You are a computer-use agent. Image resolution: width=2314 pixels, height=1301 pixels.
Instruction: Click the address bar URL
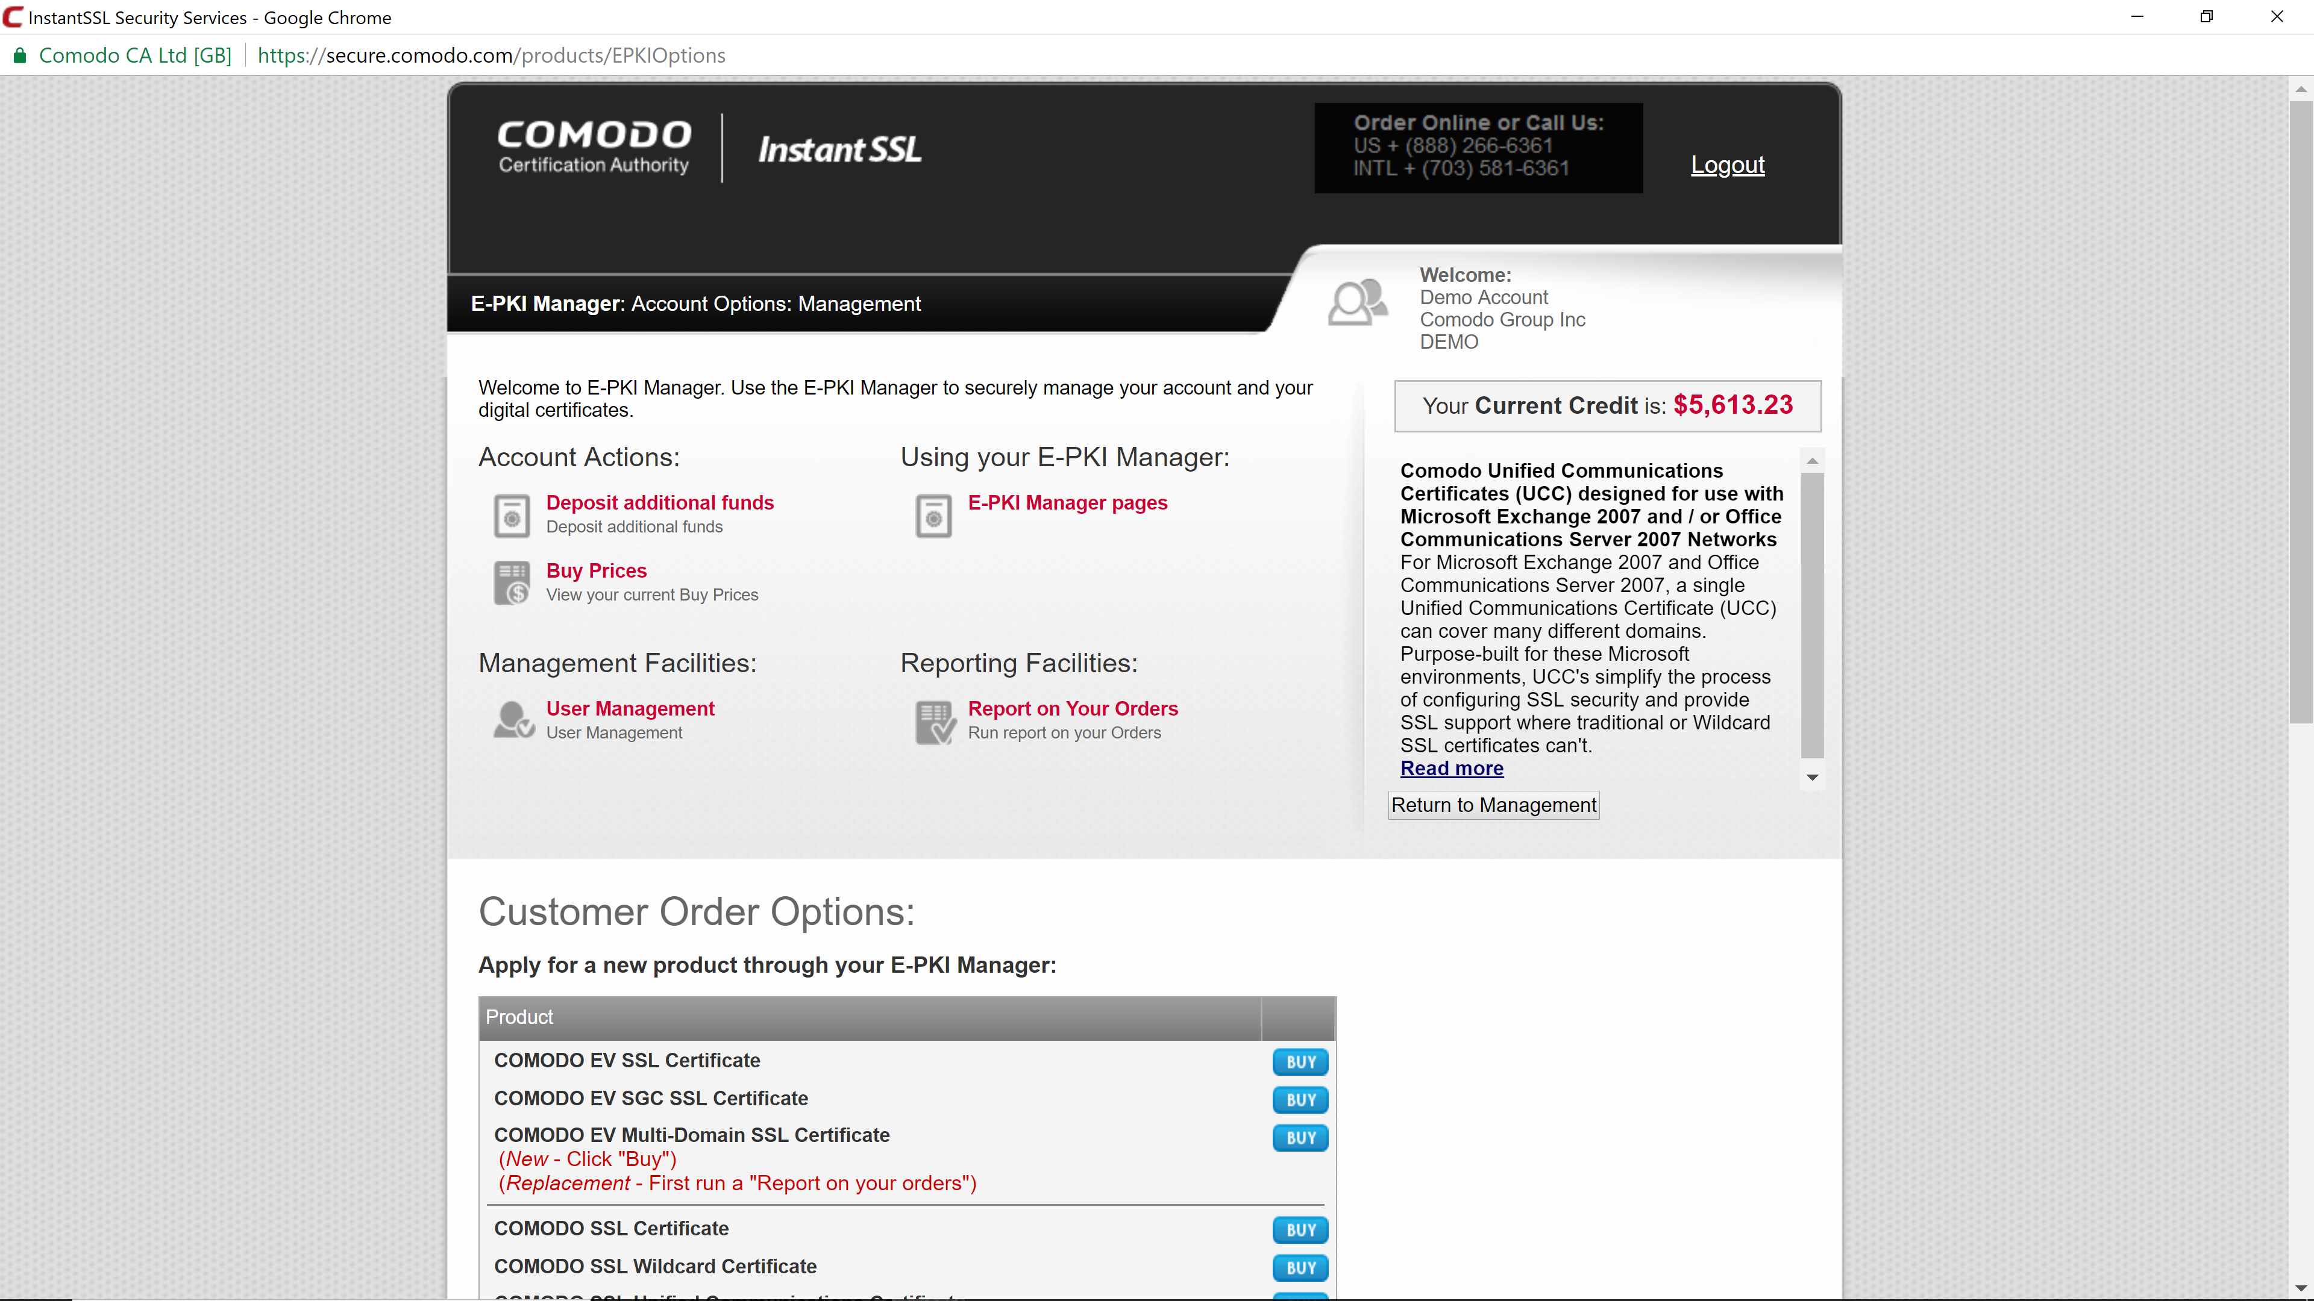tap(491, 55)
